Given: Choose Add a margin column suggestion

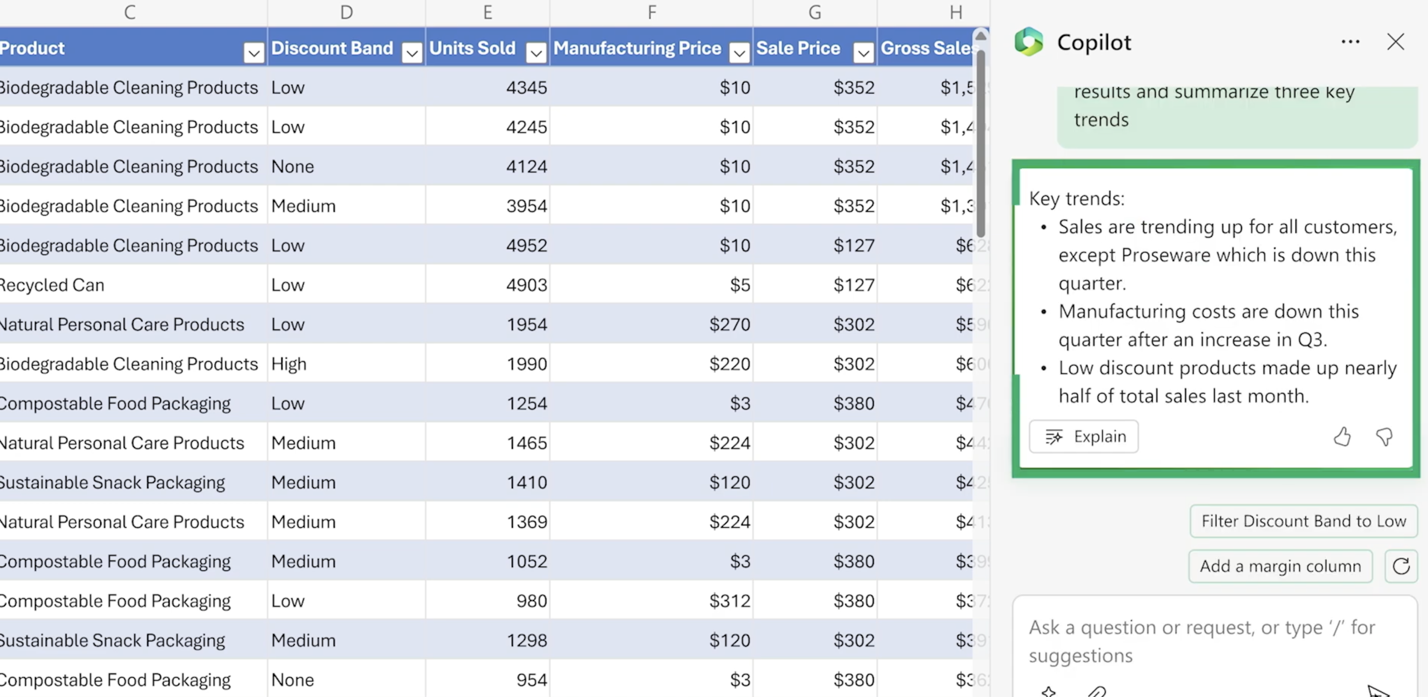Looking at the screenshot, I should point(1280,566).
